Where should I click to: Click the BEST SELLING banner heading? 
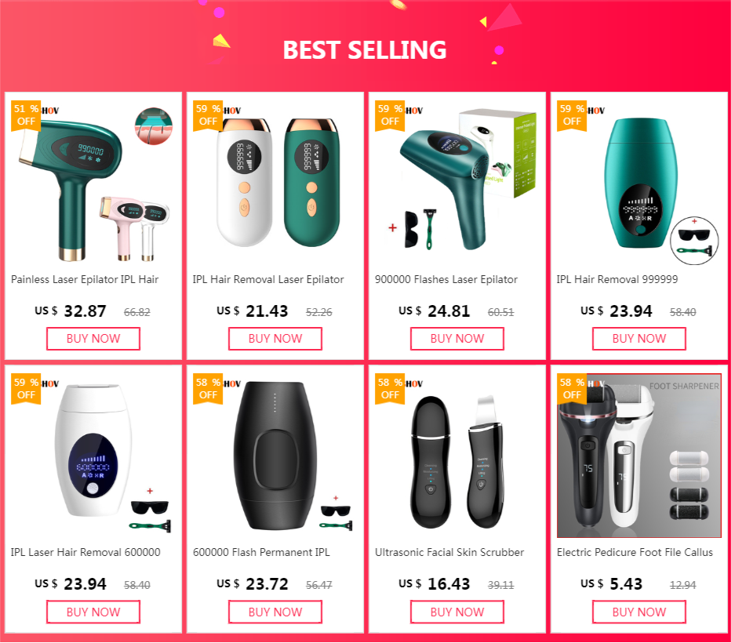pyautogui.click(x=365, y=50)
